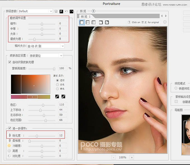The height and width of the screenshot is (165, 190).
Task: Select the 白色 mask display radio button
Action: tap(58, 84)
